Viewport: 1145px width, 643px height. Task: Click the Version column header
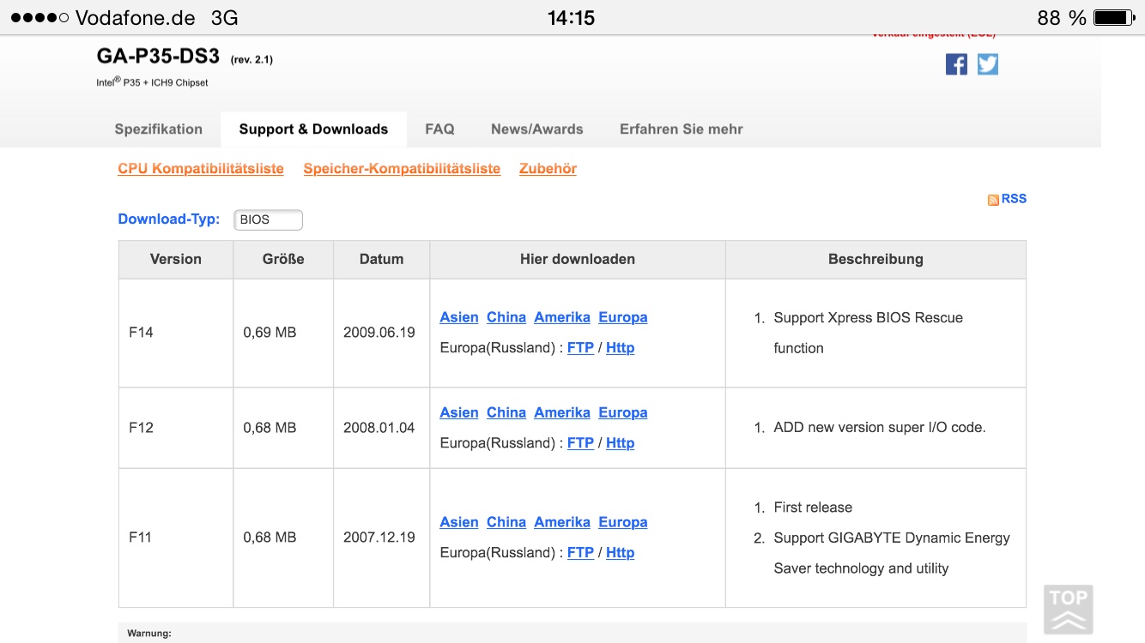pos(176,259)
